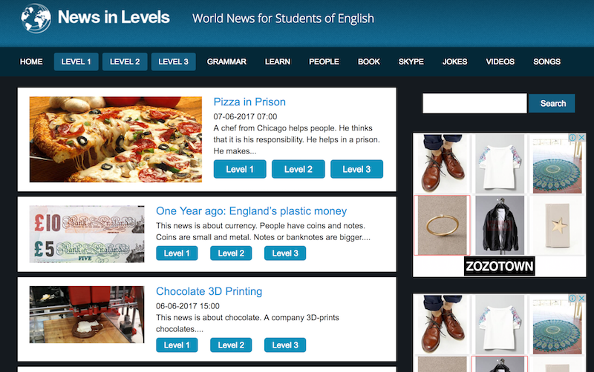Image resolution: width=594 pixels, height=372 pixels.
Task: Click the black jacket in first ad
Action: click(x=500, y=225)
